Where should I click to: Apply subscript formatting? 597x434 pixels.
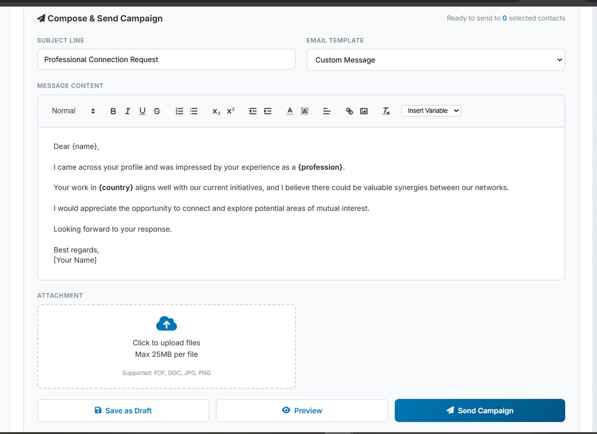click(x=216, y=111)
